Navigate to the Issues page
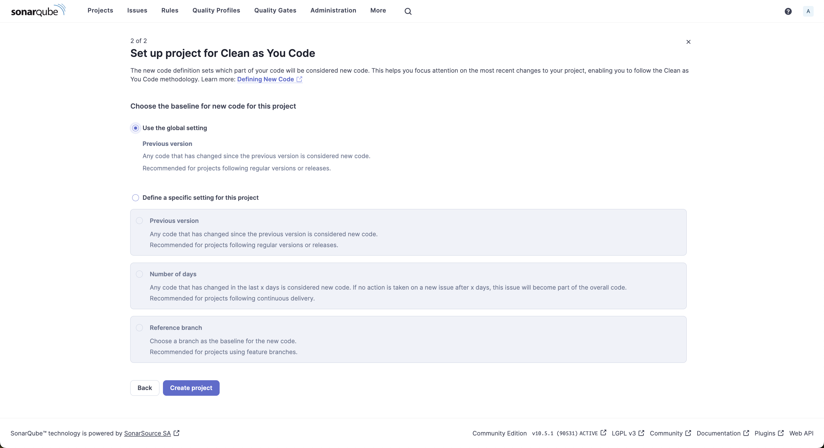This screenshot has height=448, width=824. (x=137, y=11)
